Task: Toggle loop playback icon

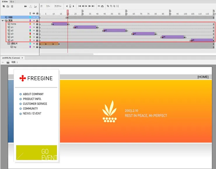Action: coord(102,6)
